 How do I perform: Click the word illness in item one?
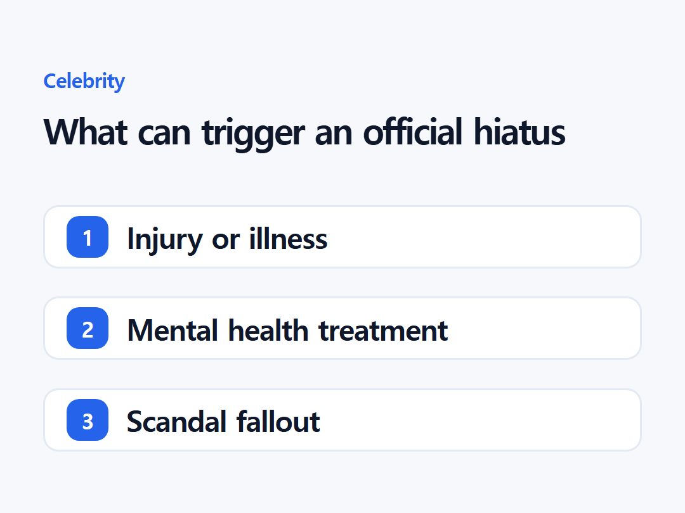[289, 238]
